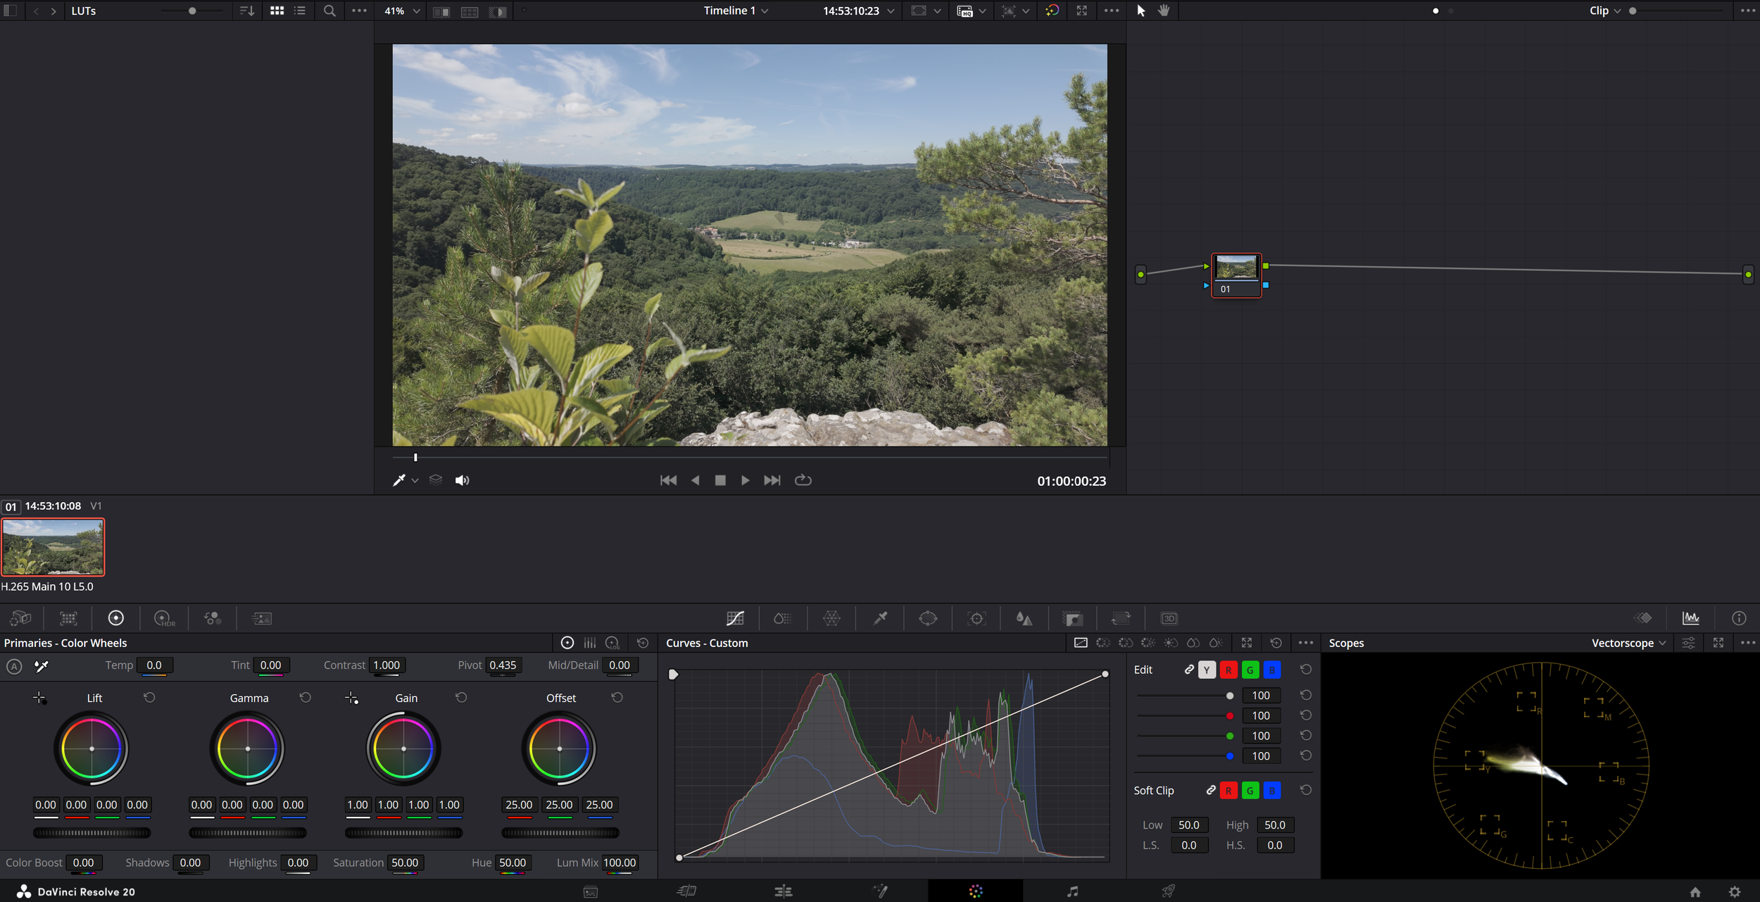
Task: Mute viewer audio speaker
Action: (462, 480)
